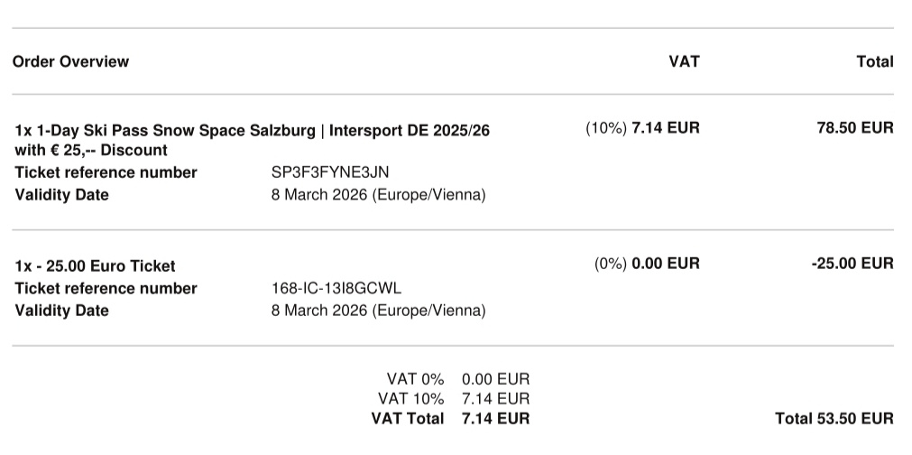
Task: Click the VAT 10% summary line
Action: coord(454,399)
